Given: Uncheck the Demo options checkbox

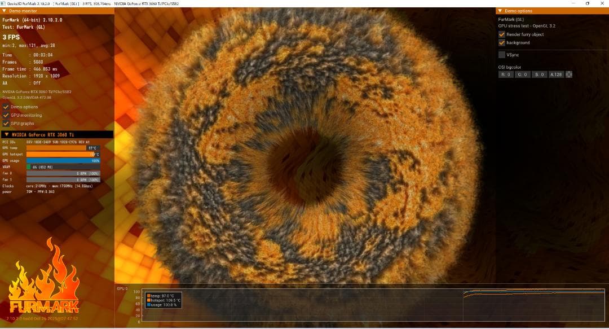Looking at the screenshot, I should (6, 107).
